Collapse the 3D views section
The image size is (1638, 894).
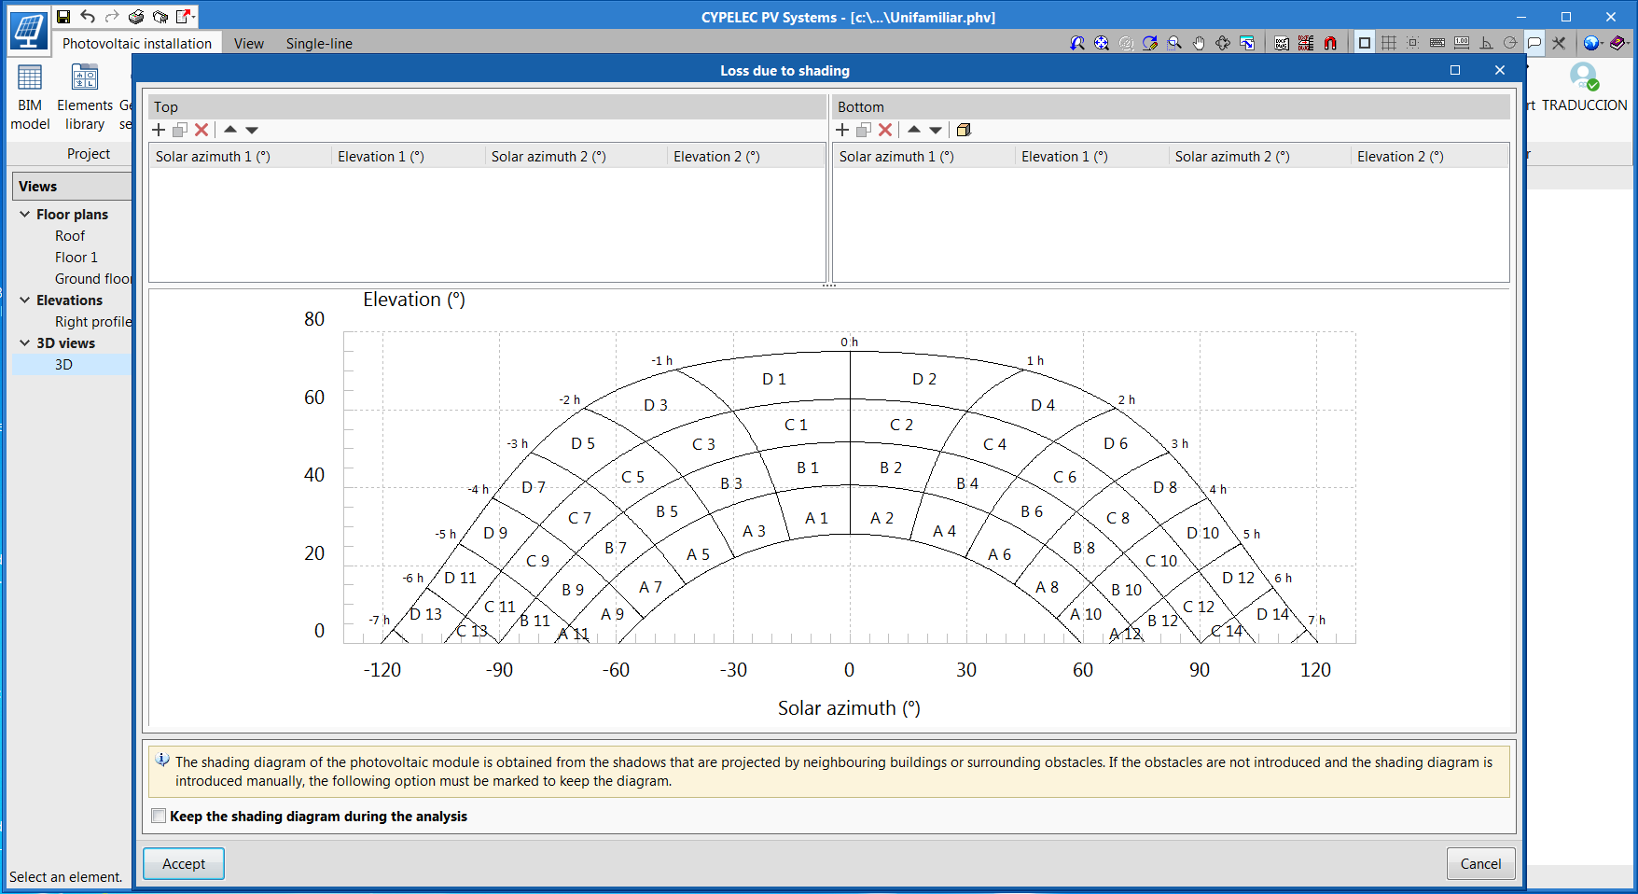click(x=22, y=342)
